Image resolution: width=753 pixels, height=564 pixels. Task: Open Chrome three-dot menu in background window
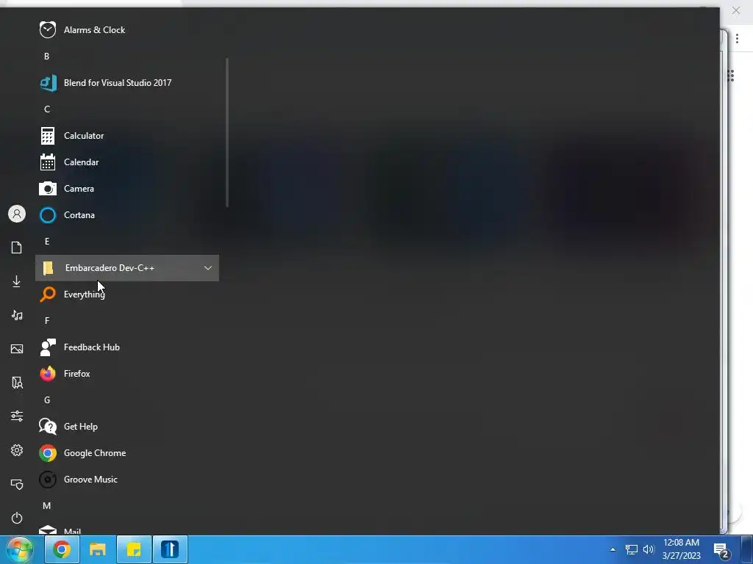(x=737, y=39)
